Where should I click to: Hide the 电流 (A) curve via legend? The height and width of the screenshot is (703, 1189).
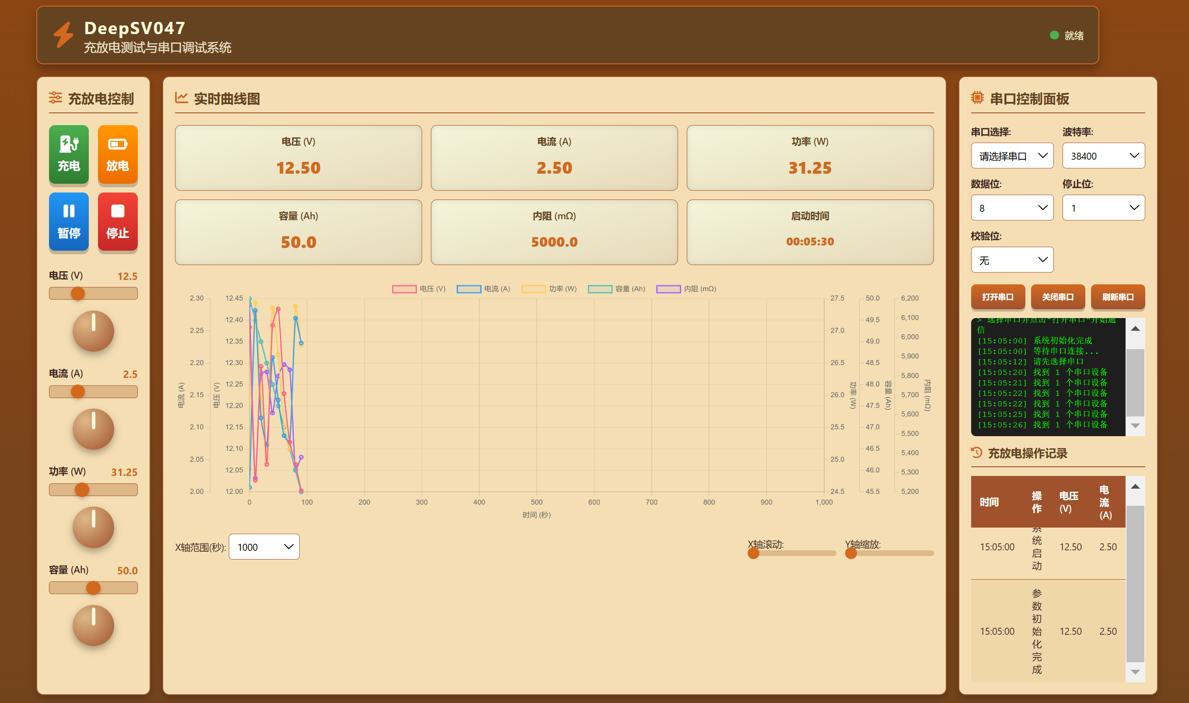click(483, 289)
